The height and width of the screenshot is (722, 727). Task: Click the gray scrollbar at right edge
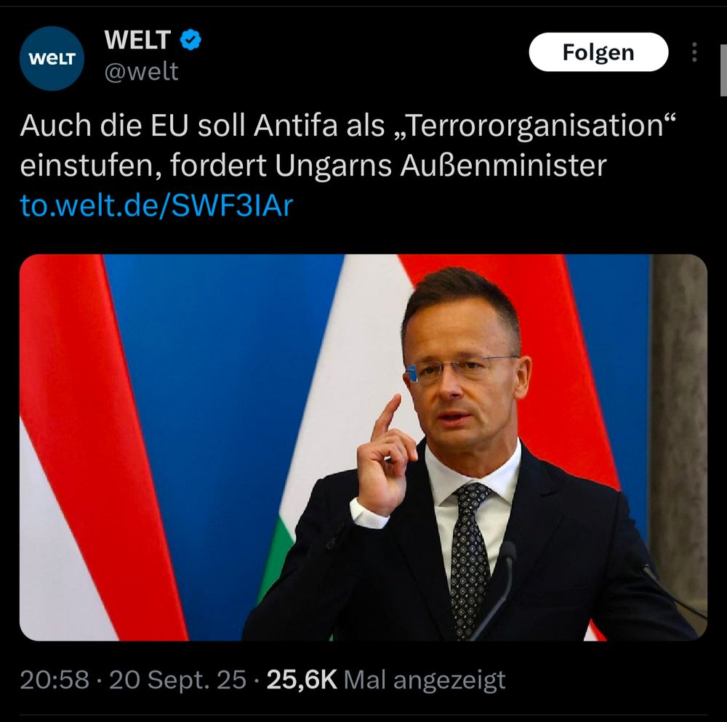[x=723, y=70]
